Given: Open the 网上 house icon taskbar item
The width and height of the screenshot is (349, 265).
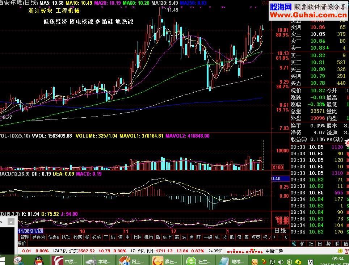Looking at the screenshot, I should 133,261.
